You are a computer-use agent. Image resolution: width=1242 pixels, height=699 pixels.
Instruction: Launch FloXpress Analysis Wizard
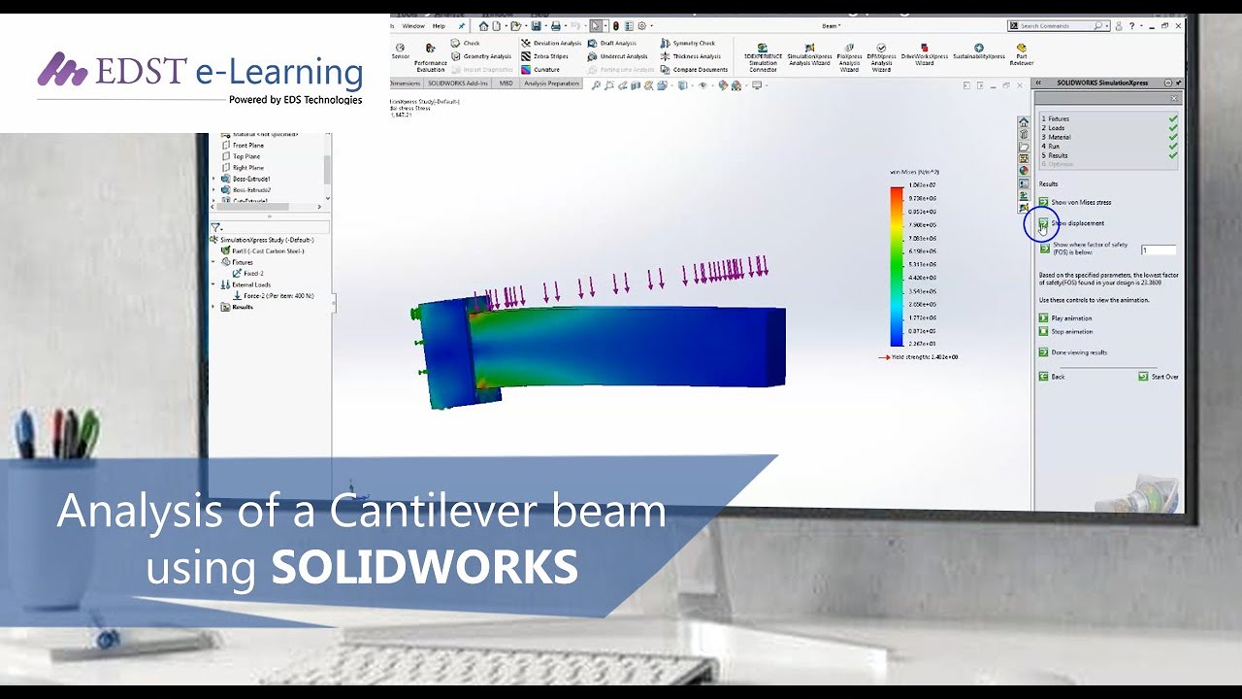point(849,57)
